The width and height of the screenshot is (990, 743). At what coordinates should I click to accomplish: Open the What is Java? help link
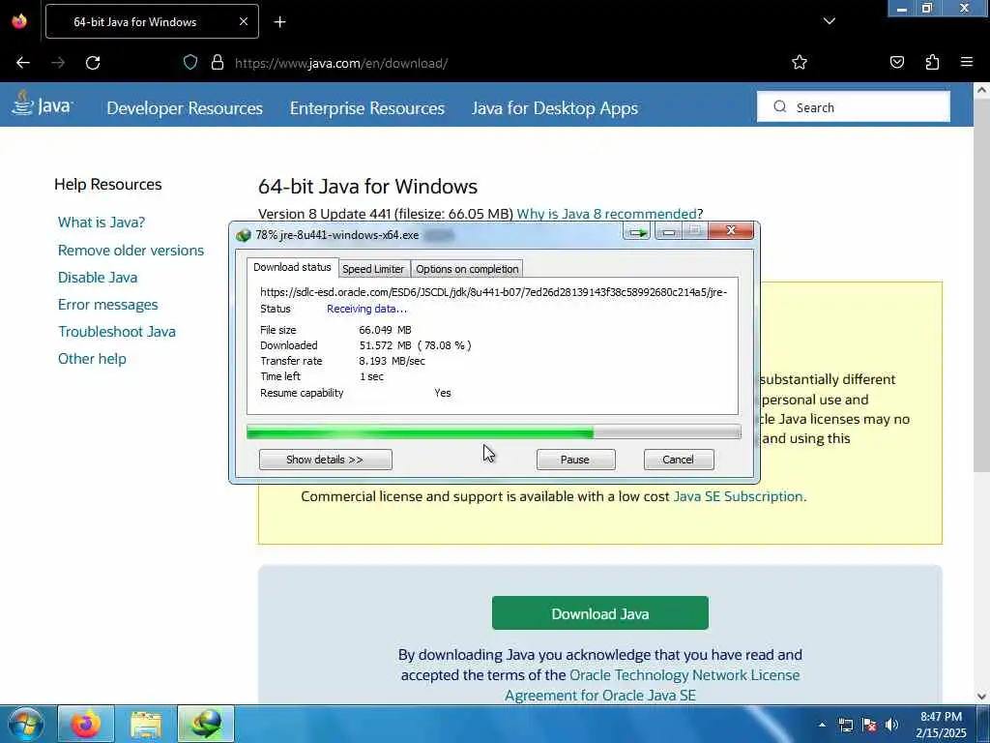[x=101, y=223]
